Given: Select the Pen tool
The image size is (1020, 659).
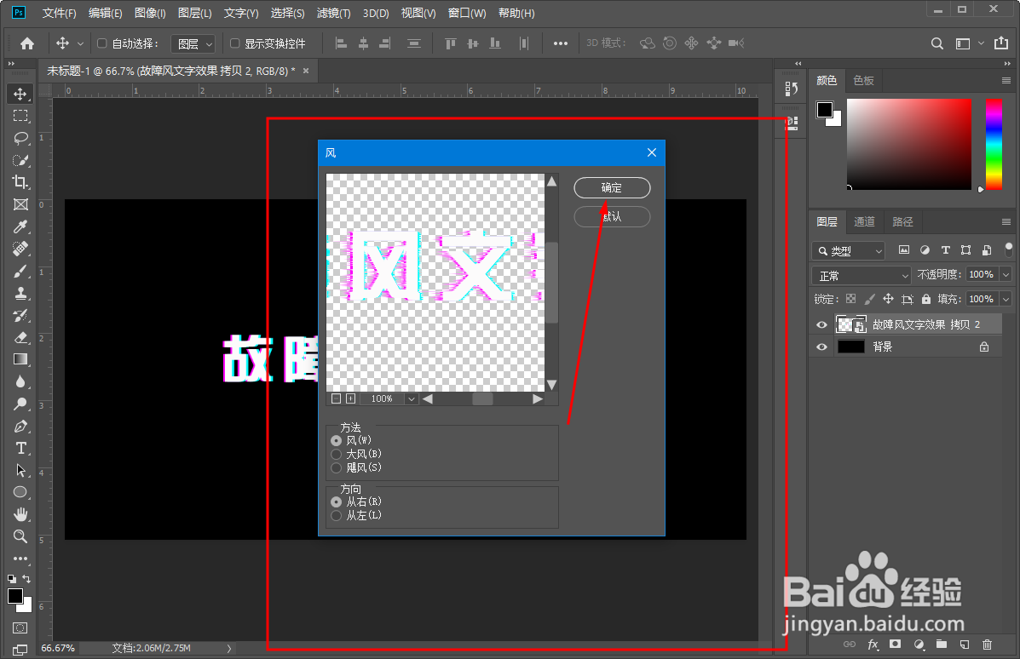Looking at the screenshot, I should (19, 426).
